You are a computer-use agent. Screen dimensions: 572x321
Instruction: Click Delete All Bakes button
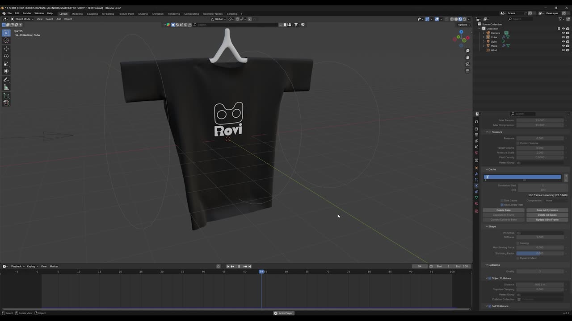coord(547,215)
